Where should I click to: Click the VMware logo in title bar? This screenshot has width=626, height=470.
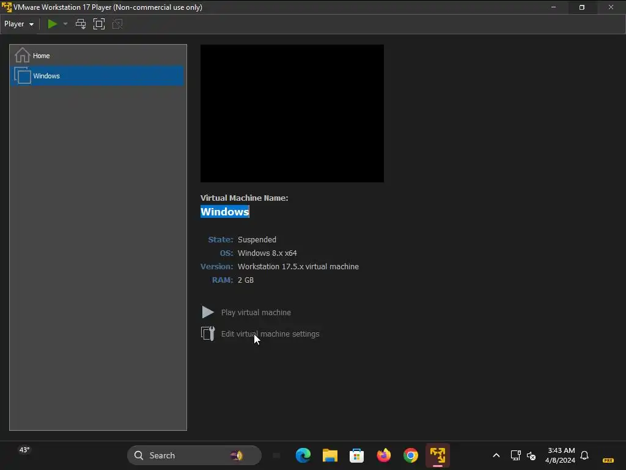pyautogui.click(x=7, y=7)
